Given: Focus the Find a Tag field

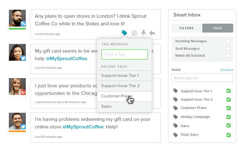Looking at the screenshot, I should point(125,54).
